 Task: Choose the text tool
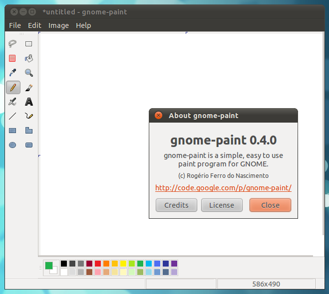pyautogui.click(x=29, y=102)
